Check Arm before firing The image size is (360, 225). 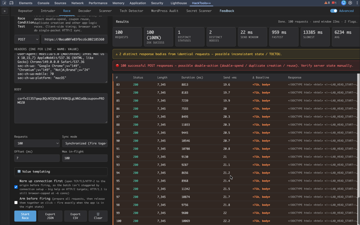click(16, 202)
